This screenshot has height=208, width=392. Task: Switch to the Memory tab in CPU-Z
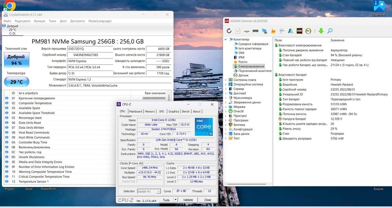click(x=150, y=111)
